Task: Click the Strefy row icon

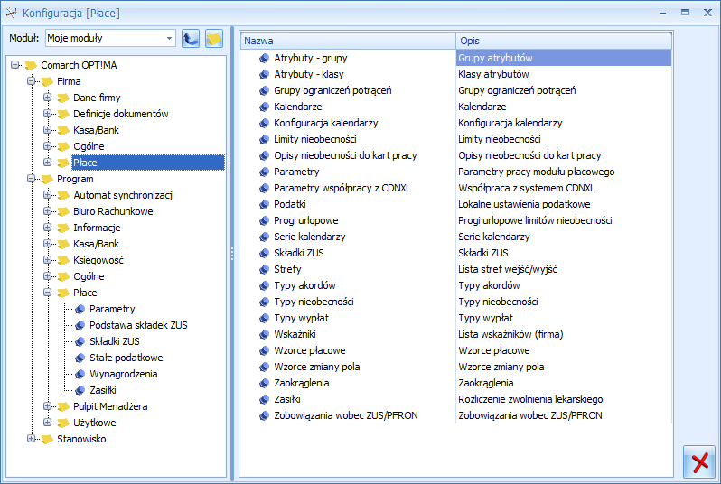Action: pos(264,269)
